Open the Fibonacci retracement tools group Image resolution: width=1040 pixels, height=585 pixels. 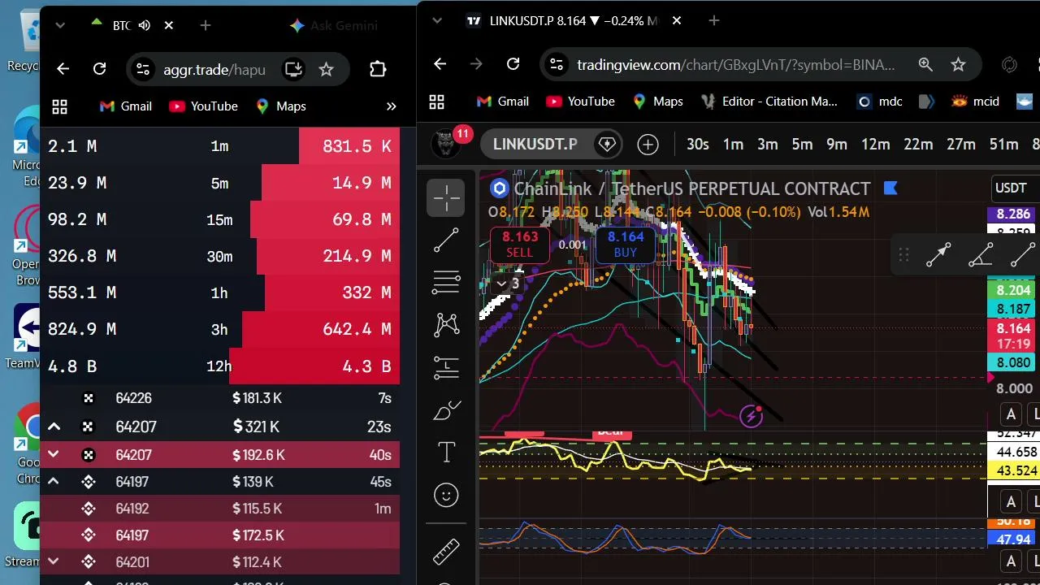pyautogui.click(x=446, y=283)
